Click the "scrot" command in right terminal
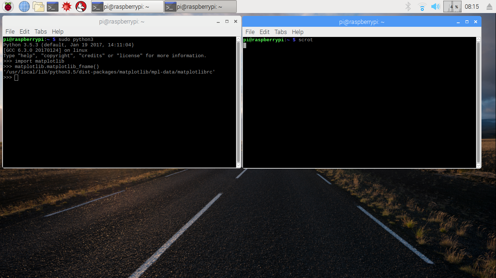 [x=305, y=40]
